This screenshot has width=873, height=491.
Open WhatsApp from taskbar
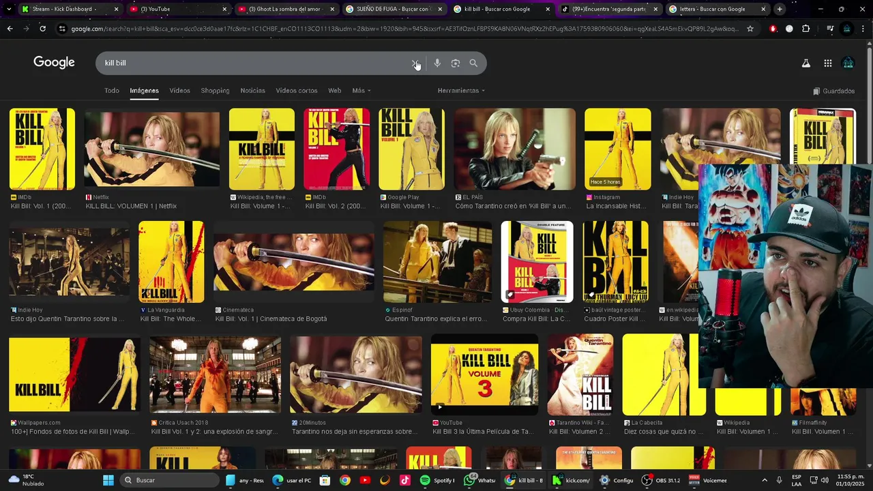(479, 480)
